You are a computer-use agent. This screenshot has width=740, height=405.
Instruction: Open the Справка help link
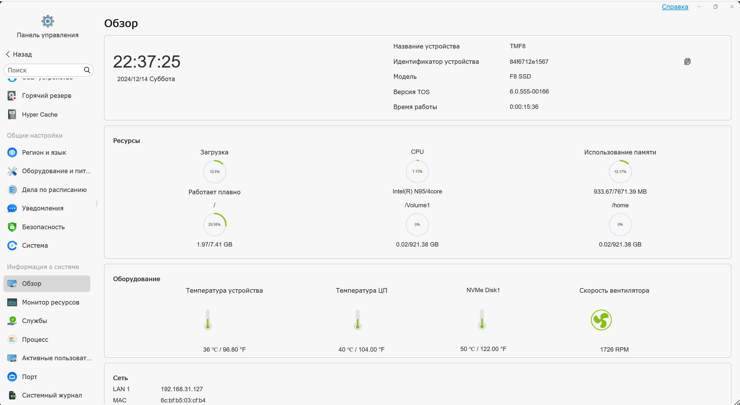(x=675, y=7)
